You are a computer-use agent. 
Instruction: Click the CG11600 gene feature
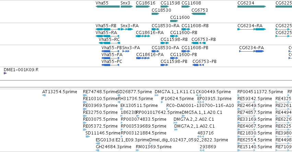[174, 21]
